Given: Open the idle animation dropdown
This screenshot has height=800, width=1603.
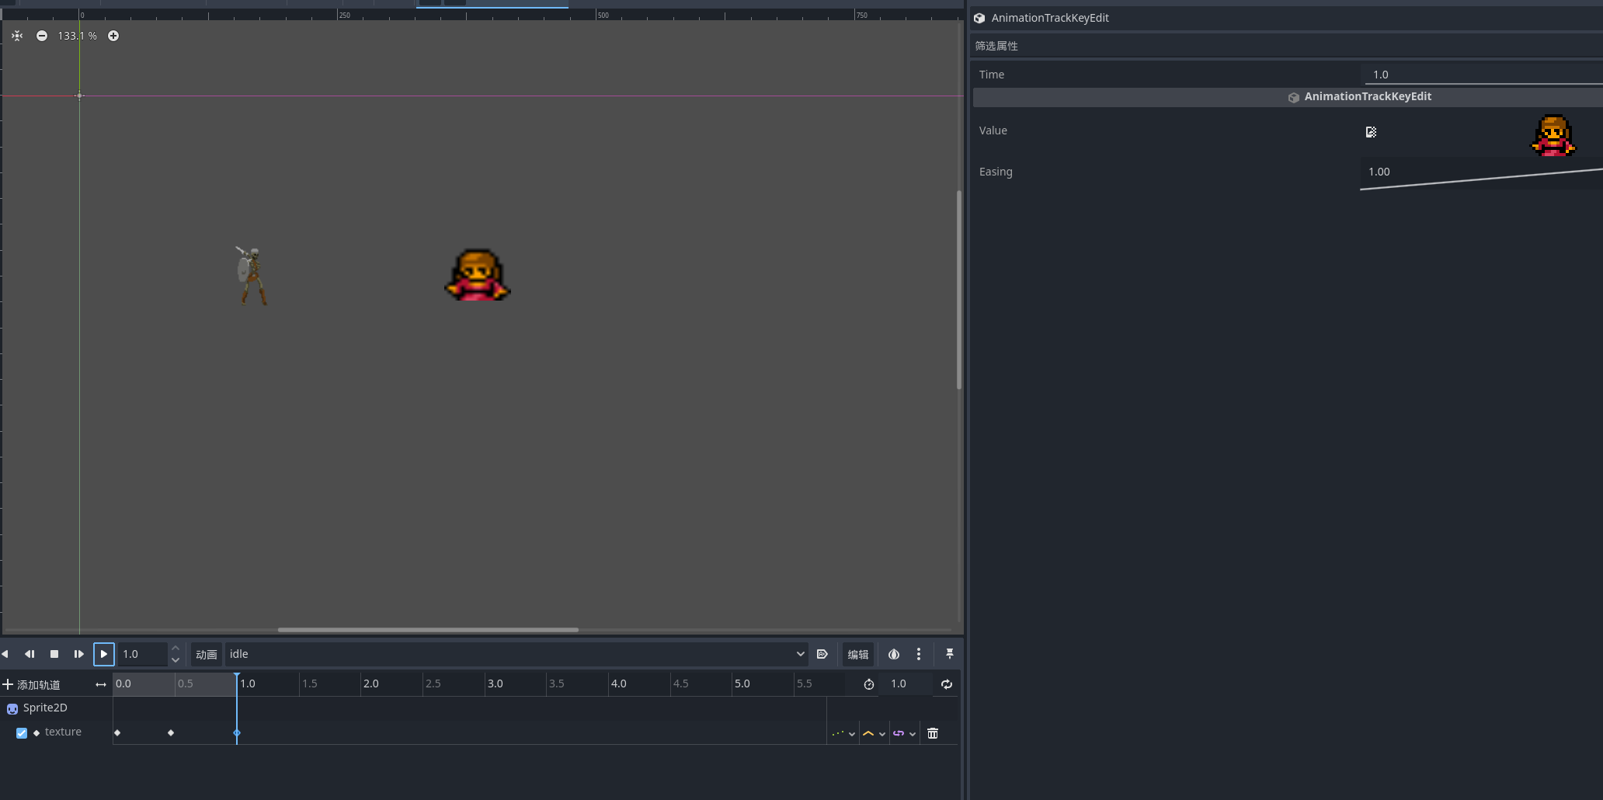Looking at the screenshot, I should point(516,654).
